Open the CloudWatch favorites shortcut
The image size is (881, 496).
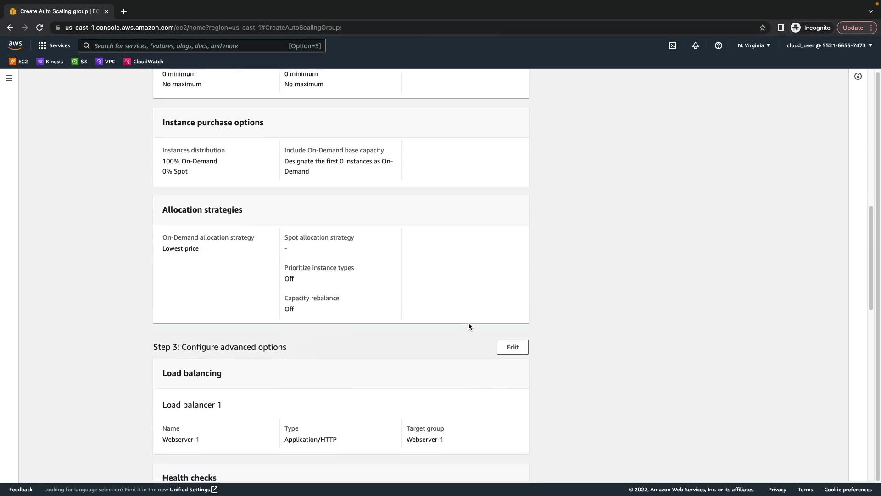(143, 62)
